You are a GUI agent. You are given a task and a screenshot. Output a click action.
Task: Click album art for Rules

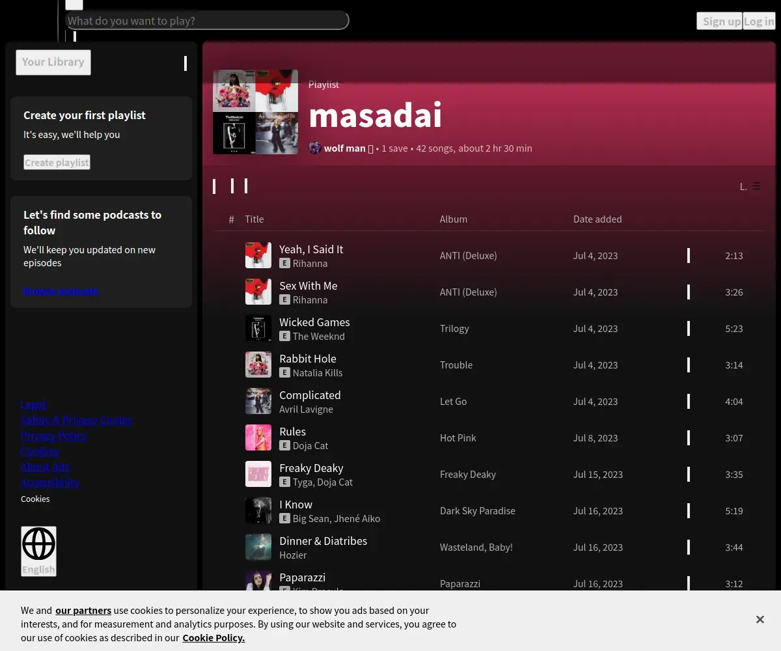258,437
